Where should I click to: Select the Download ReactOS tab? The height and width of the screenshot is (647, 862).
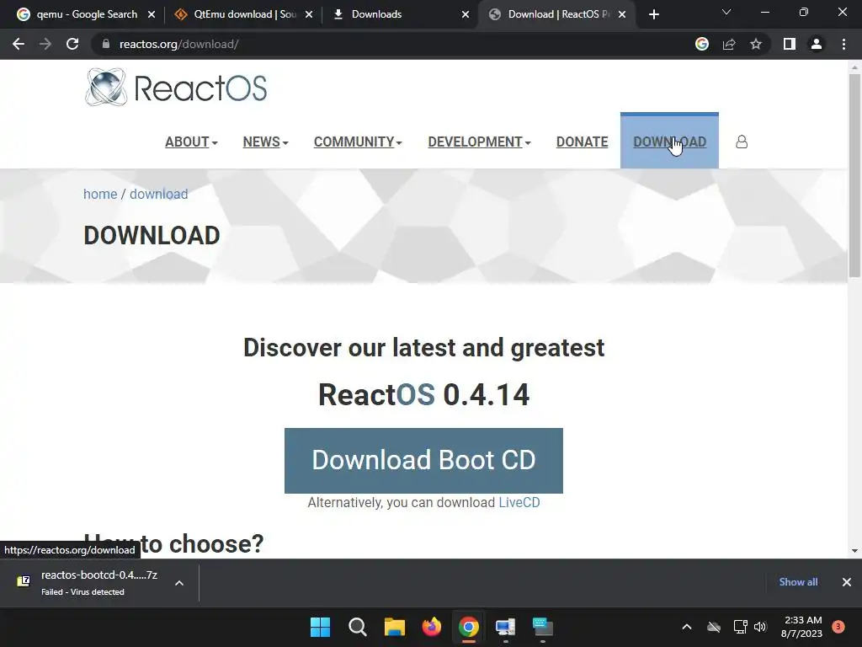[x=557, y=14]
